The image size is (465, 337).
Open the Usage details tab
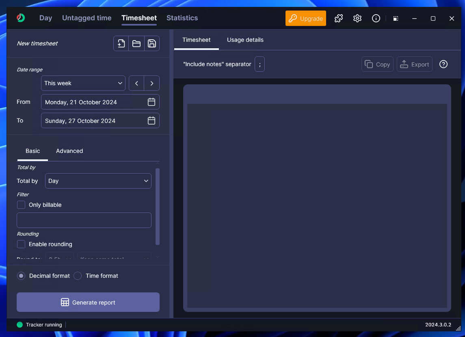point(245,40)
